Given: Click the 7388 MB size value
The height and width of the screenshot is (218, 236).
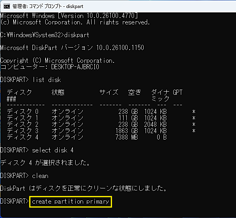Looking at the screenshot, I should click(x=126, y=137).
